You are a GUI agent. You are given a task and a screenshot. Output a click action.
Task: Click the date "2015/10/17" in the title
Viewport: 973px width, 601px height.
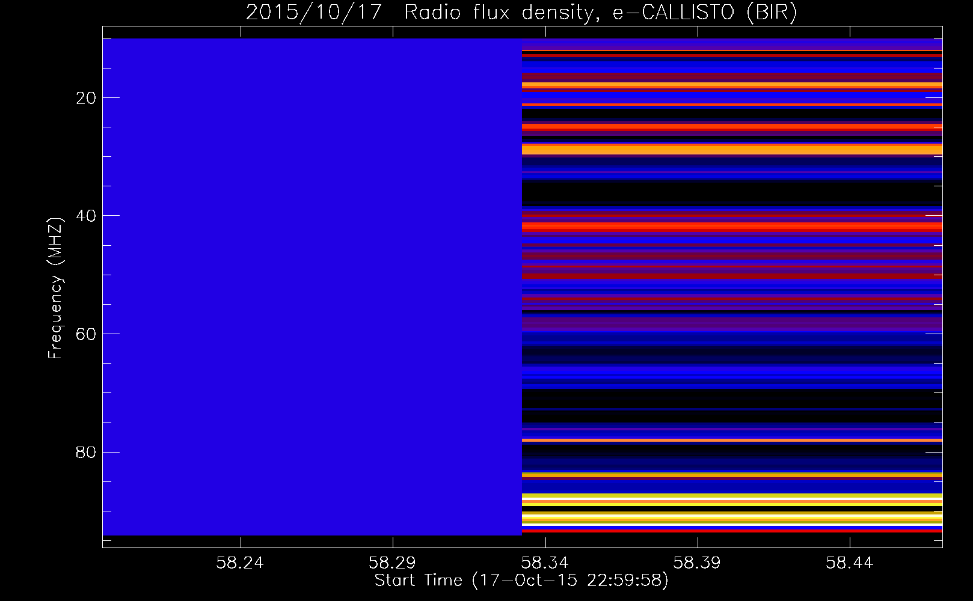coord(314,12)
